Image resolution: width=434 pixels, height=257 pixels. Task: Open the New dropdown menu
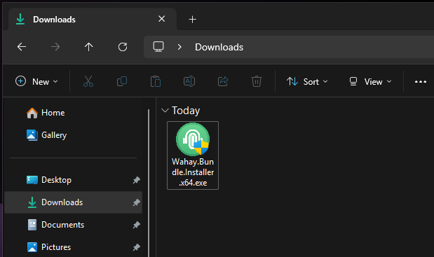click(36, 81)
